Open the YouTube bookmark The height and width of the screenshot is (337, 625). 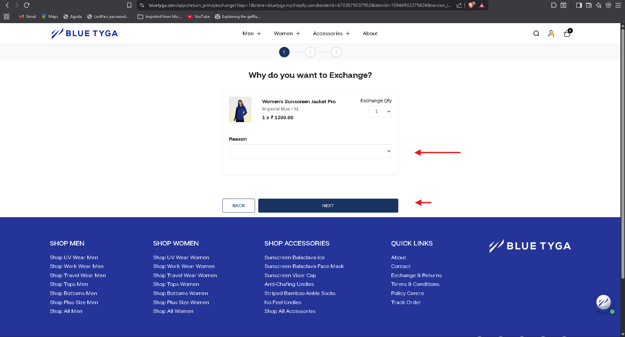[199, 17]
